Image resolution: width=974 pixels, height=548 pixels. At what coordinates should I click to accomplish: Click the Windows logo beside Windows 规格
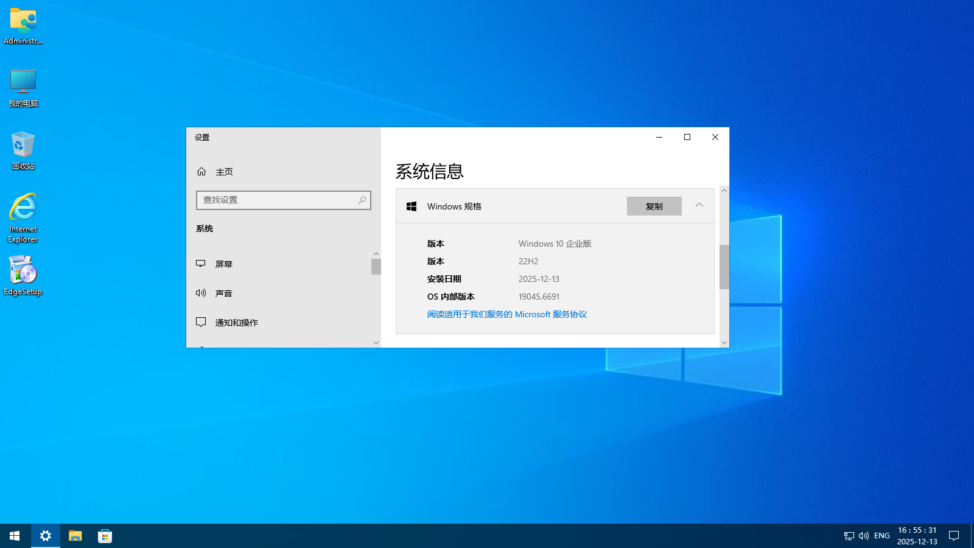click(x=412, y=206)
